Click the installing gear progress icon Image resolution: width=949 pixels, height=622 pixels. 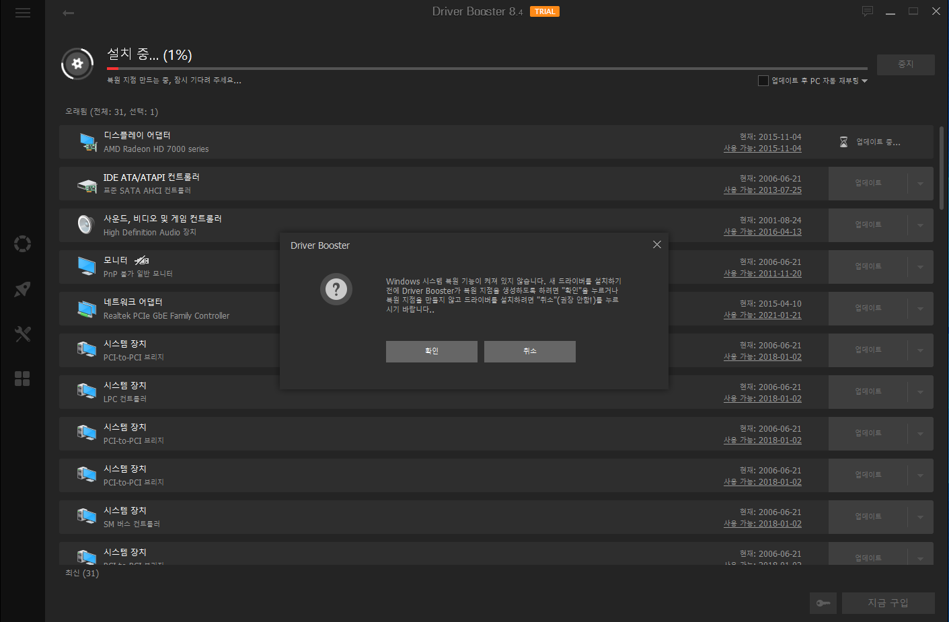pos(77,64)
